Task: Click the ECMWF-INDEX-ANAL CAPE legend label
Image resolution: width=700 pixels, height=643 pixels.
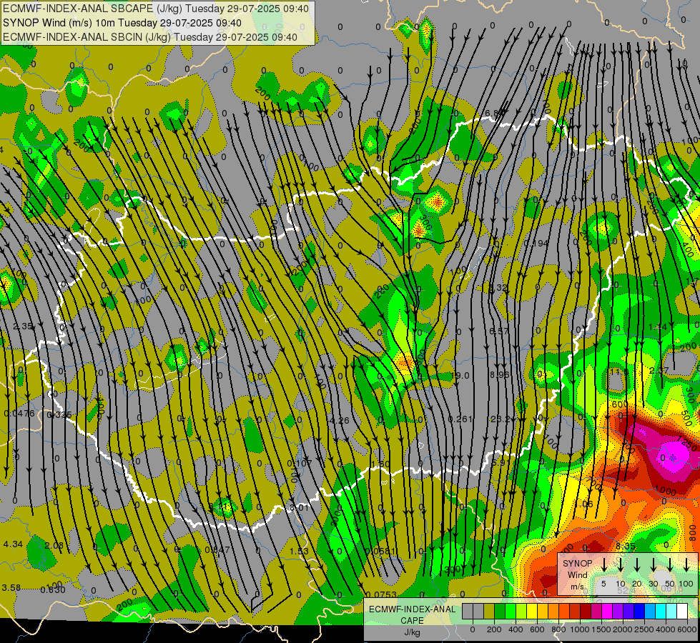Action: click(x=412, y=614)
